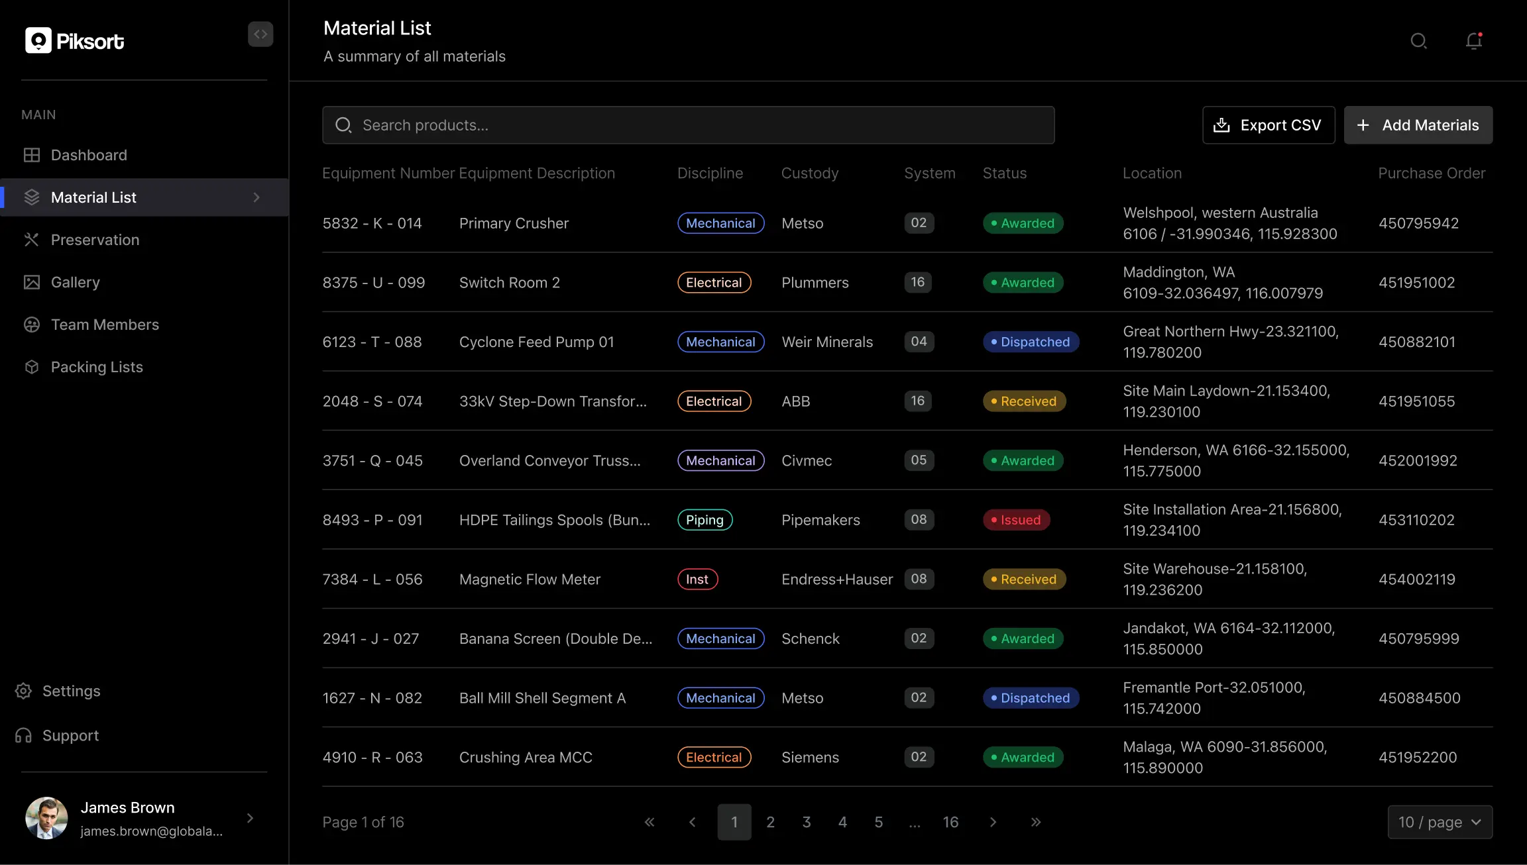Select the Preservation sidebar icon
Image resolution: width=1527 pixels, height=865 pixels.
click(x=32, y=239)
